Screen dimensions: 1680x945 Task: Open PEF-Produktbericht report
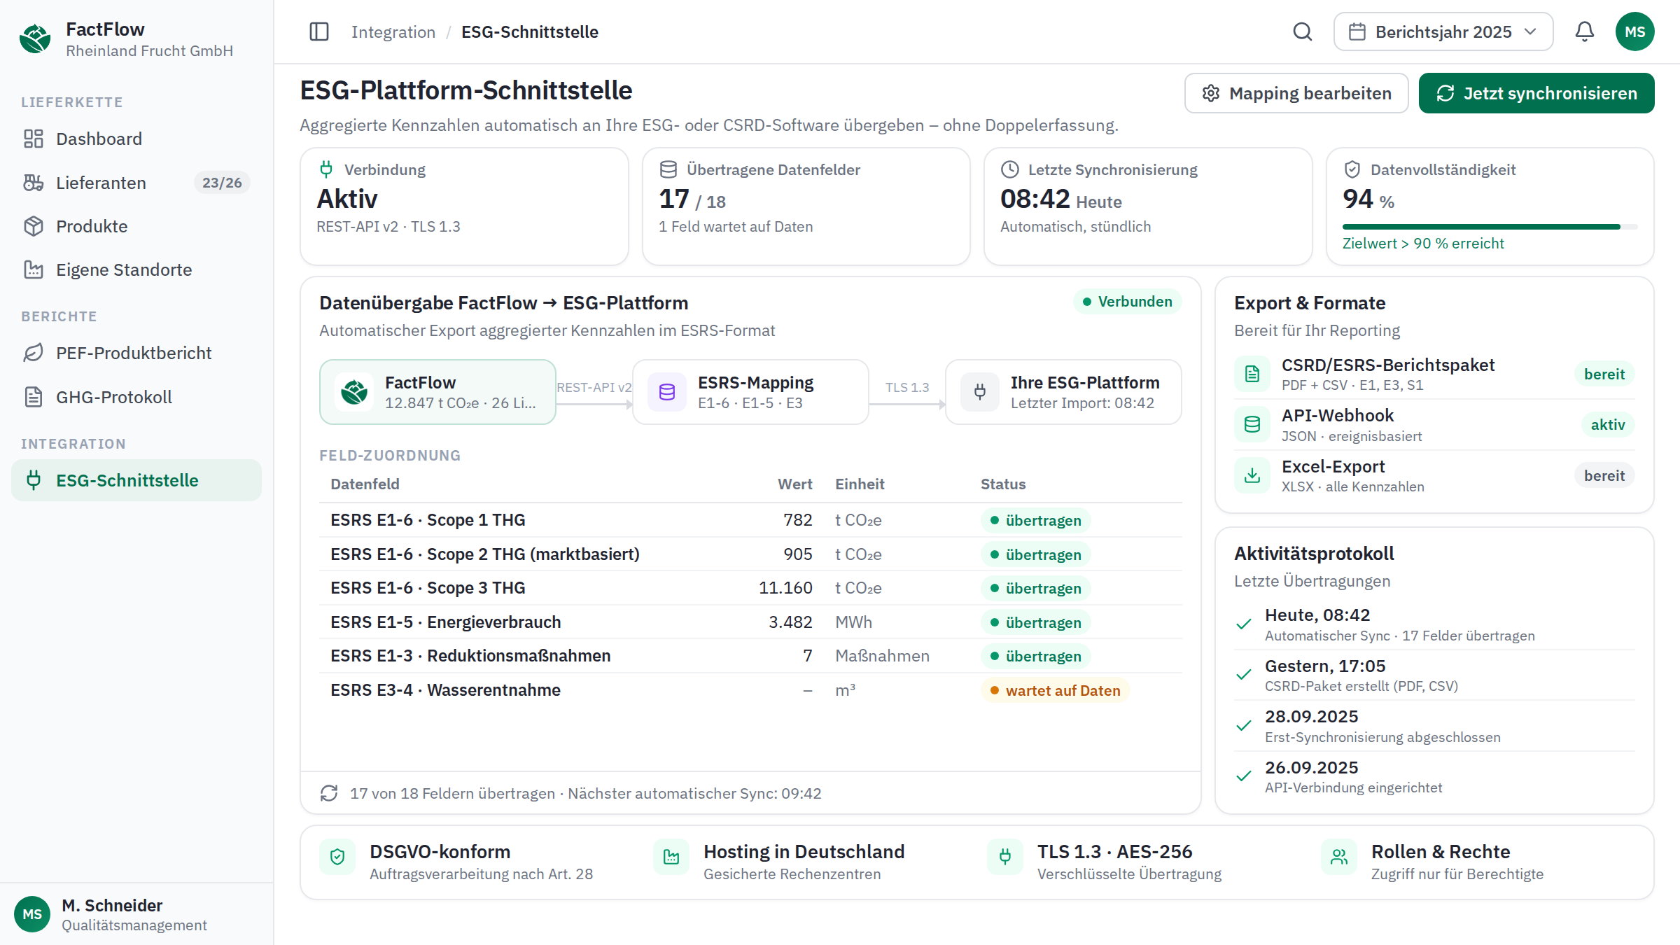pyautogui.click(x=136, y=353)
